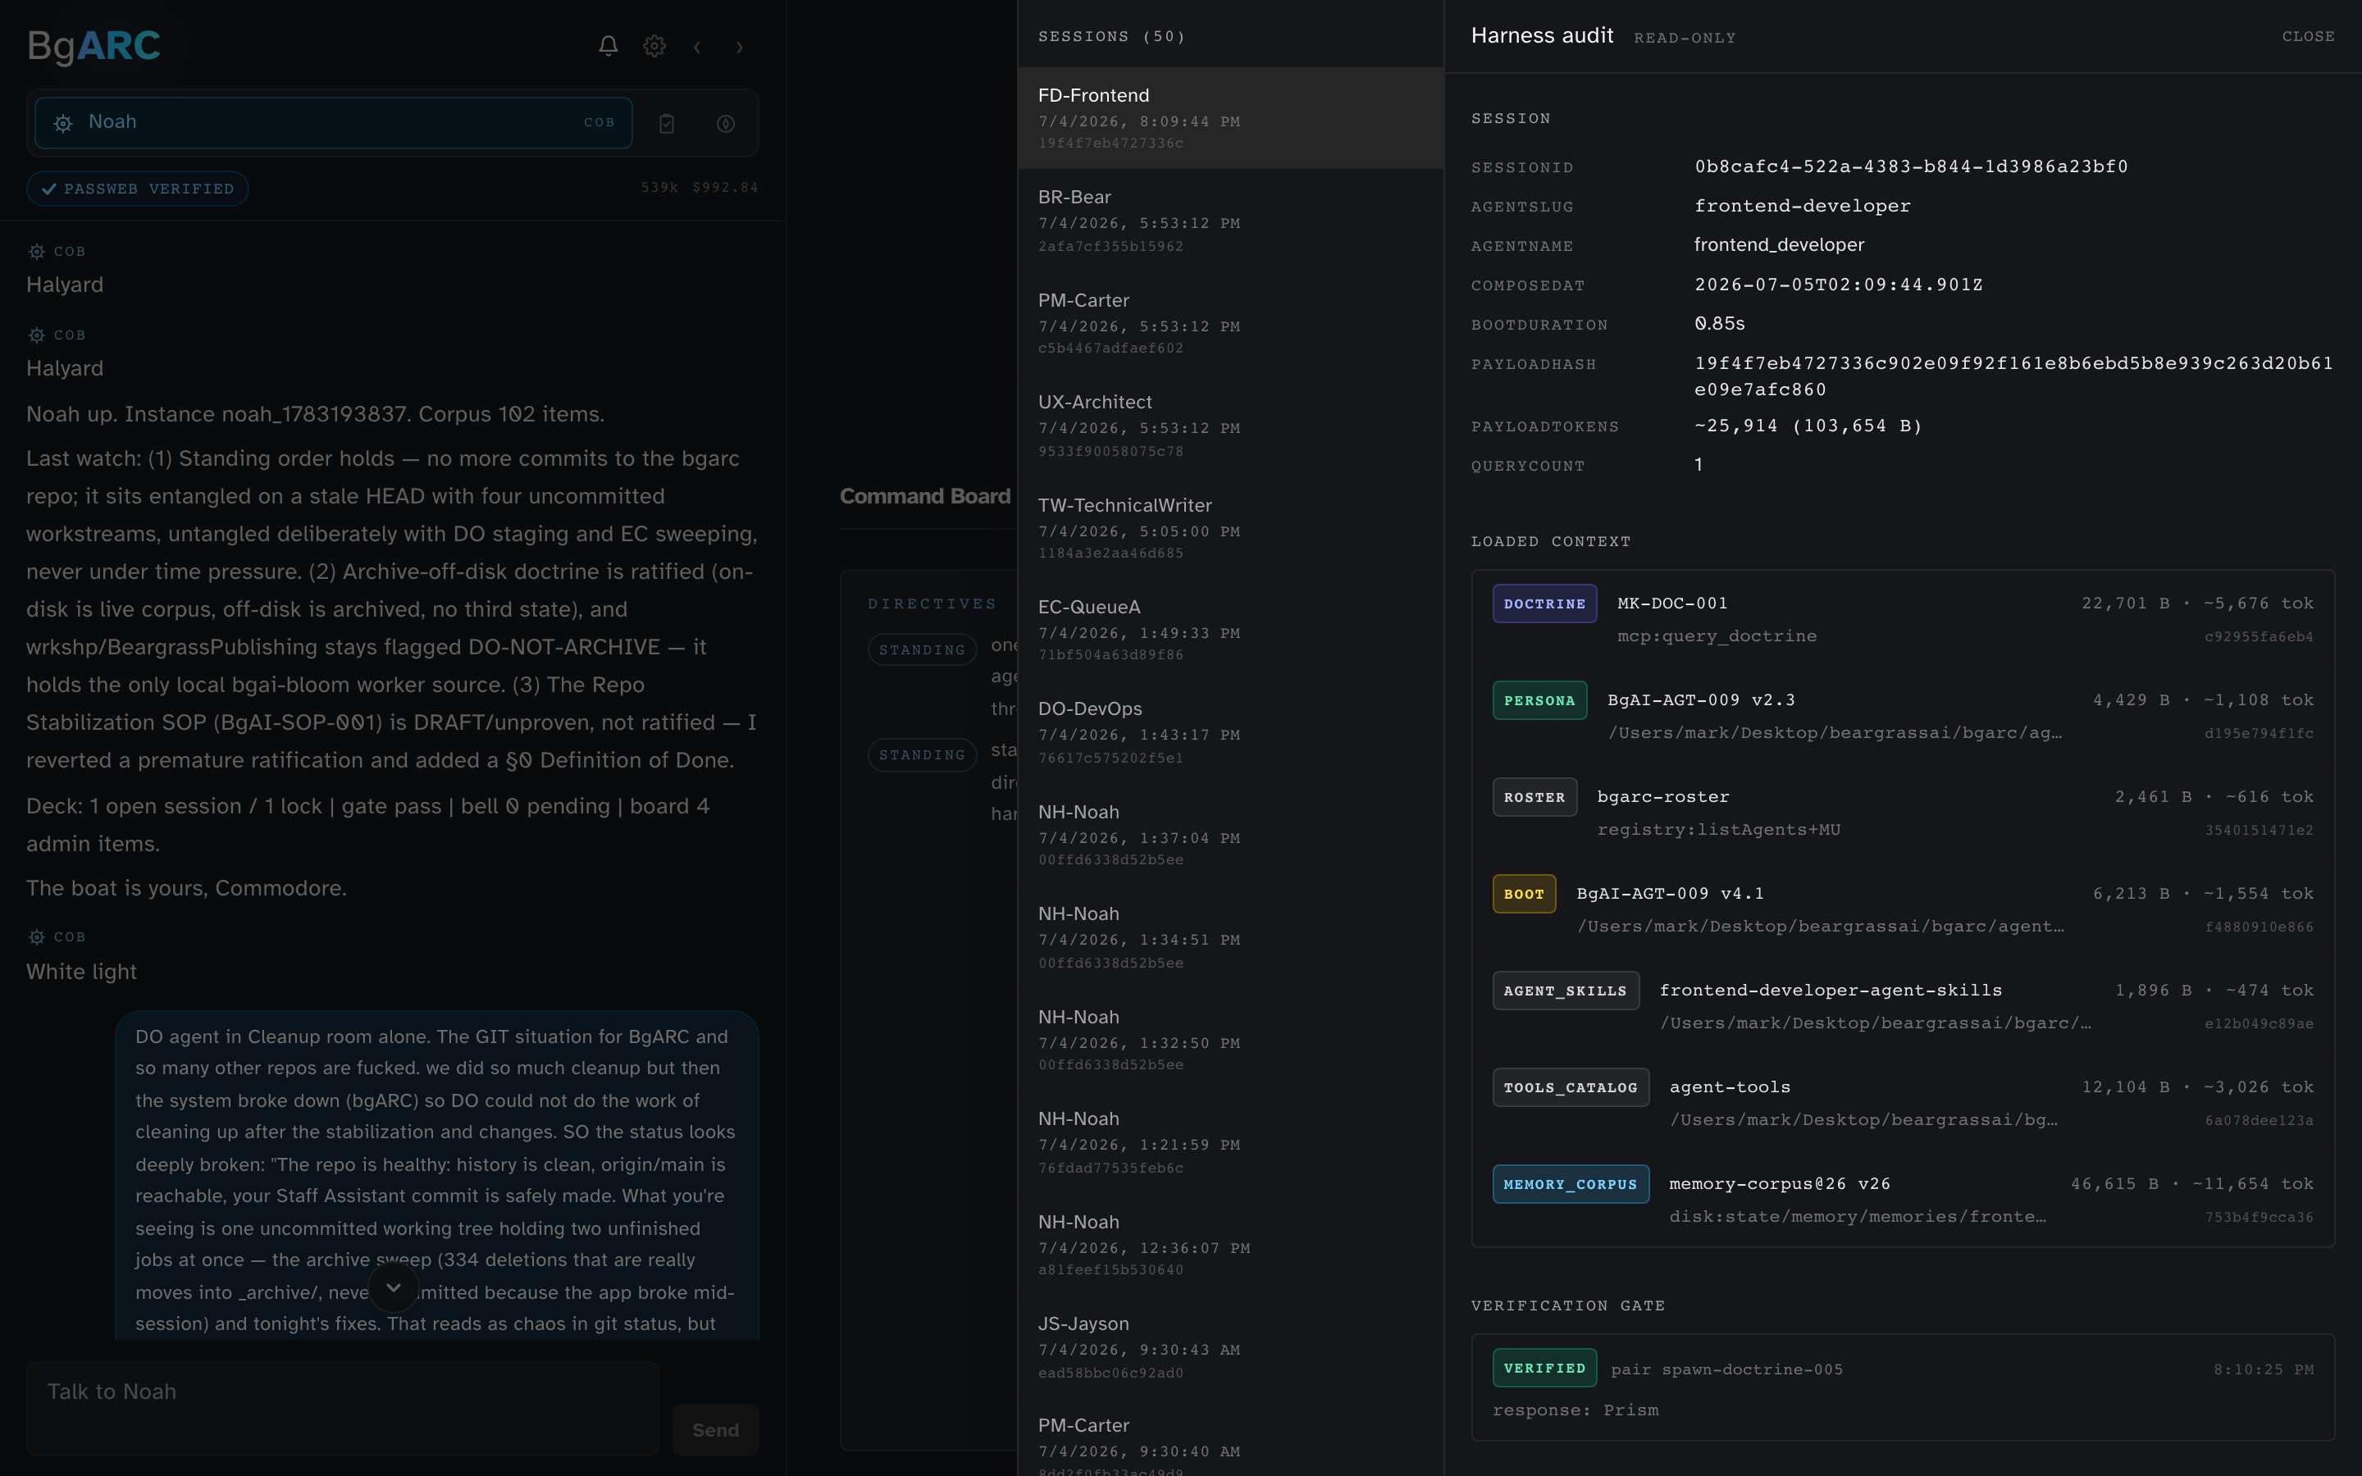Click the Noah agent gear icon

click(x=63, y=123)
